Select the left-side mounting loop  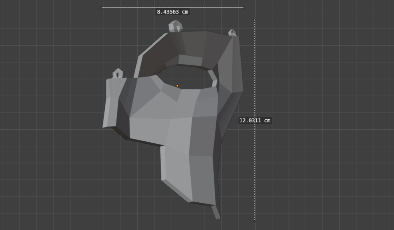pos(117,74)
